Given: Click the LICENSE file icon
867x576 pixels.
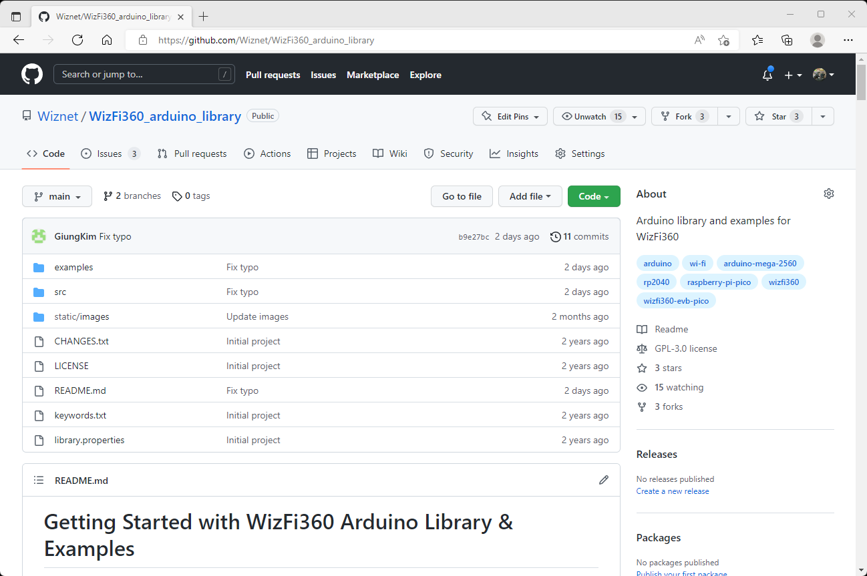Looking at the screenshot, I should 39,366.
